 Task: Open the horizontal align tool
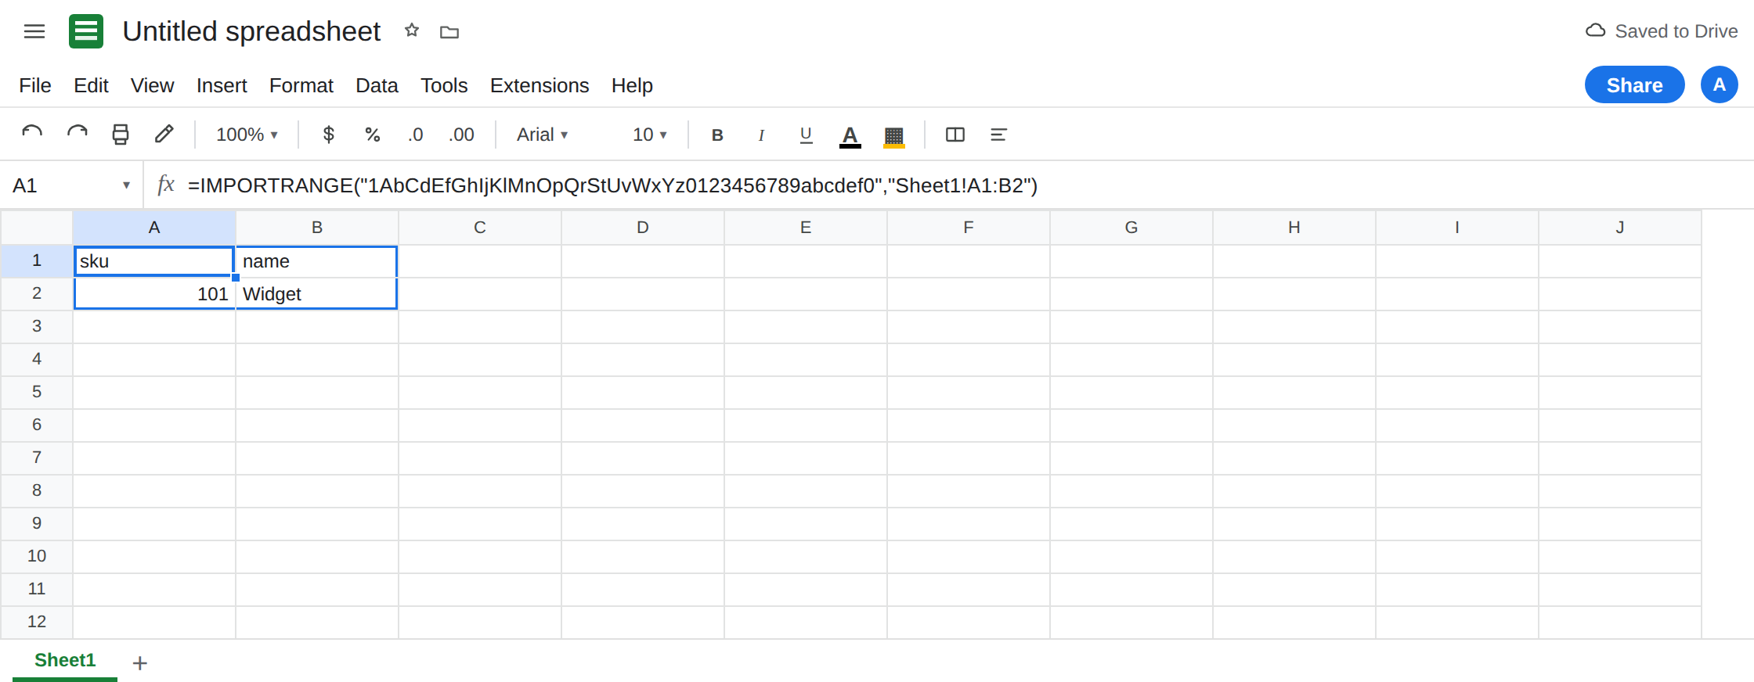[x=998, y=135]
